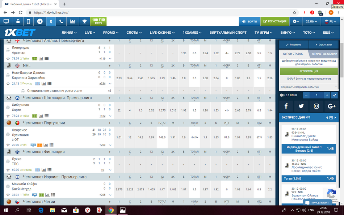The image size is (344, 215).
Task: Toggle TOP marker for Хиберниан match
Action: click(8, 107)
